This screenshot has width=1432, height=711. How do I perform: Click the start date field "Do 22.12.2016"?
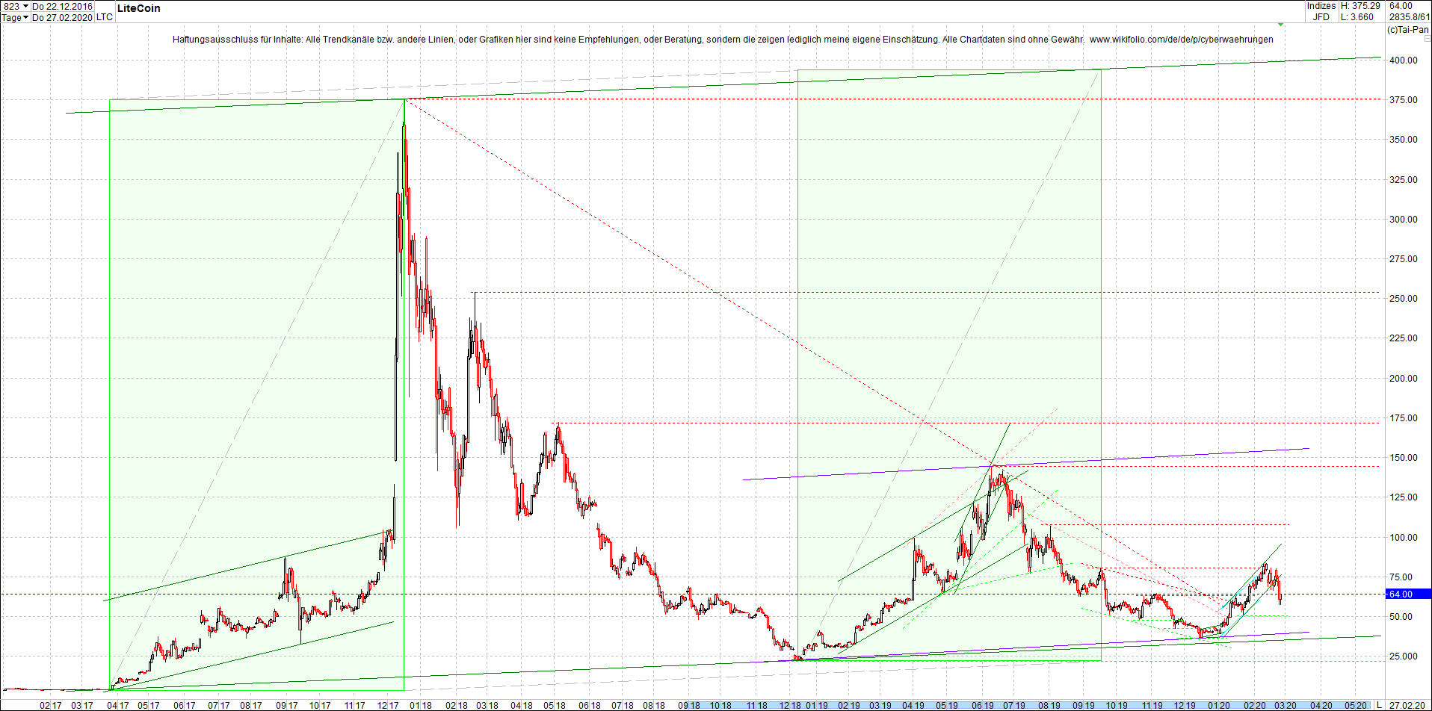coord(64,4)
